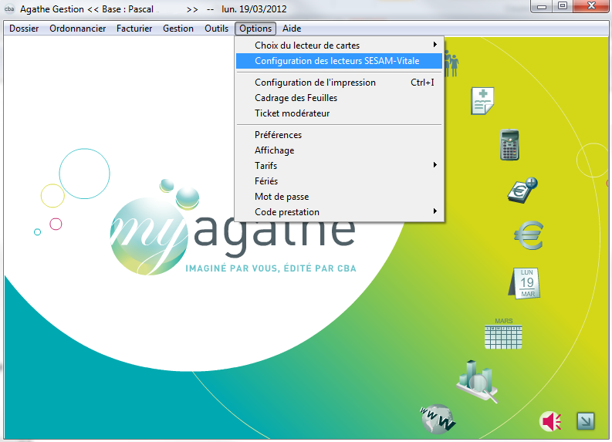Click the diagonal arrow icon bottom right

(x=586, y=421)
